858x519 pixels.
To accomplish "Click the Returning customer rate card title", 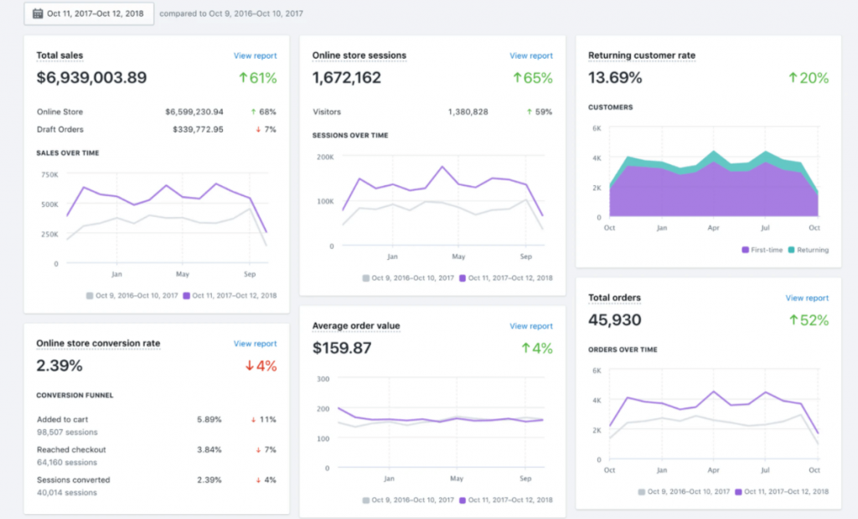I will click(642, 56).
